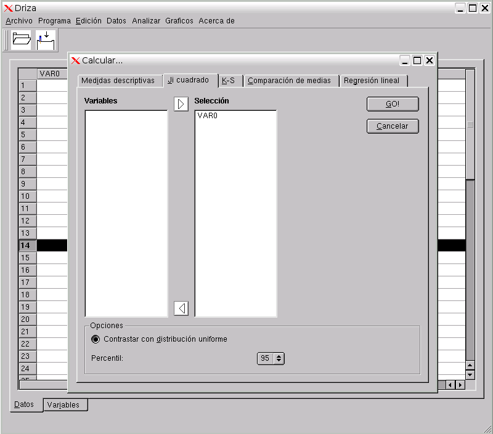The height and width of the screenshot is (434, 493).
Task: Click the import data toolbar icon
Action: [x=46, y=40]
